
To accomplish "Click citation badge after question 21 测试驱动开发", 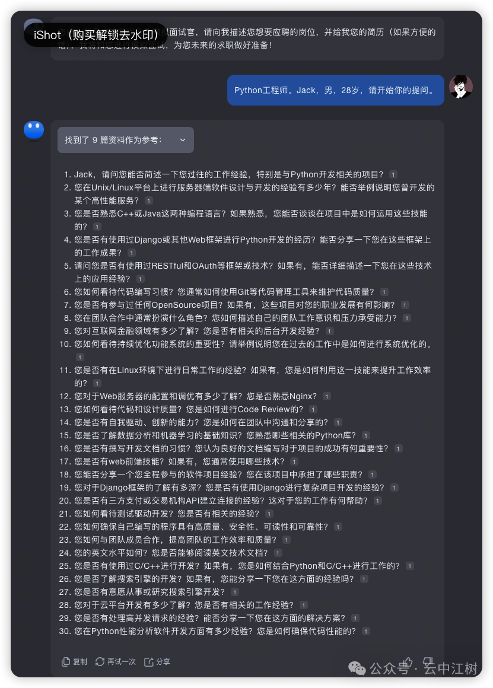I will click(269, 514).
